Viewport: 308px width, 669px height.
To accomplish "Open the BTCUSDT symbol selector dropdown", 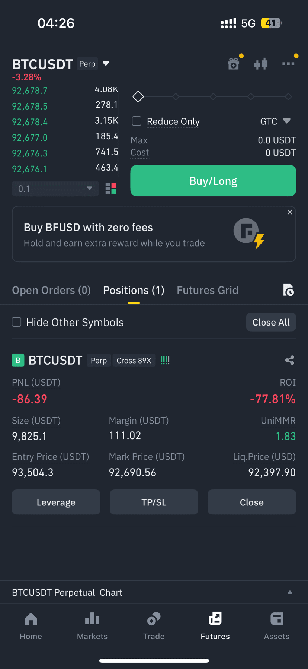I will [x=106, y=64].
